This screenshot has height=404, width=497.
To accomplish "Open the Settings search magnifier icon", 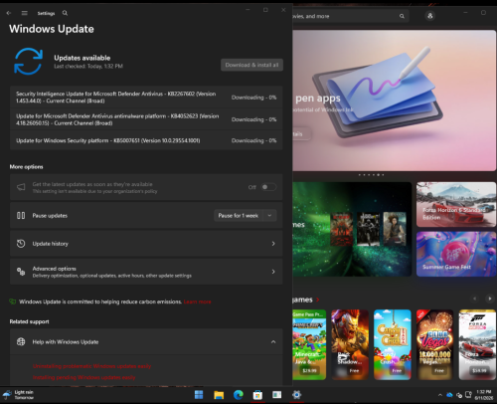I will click(65, 13).
